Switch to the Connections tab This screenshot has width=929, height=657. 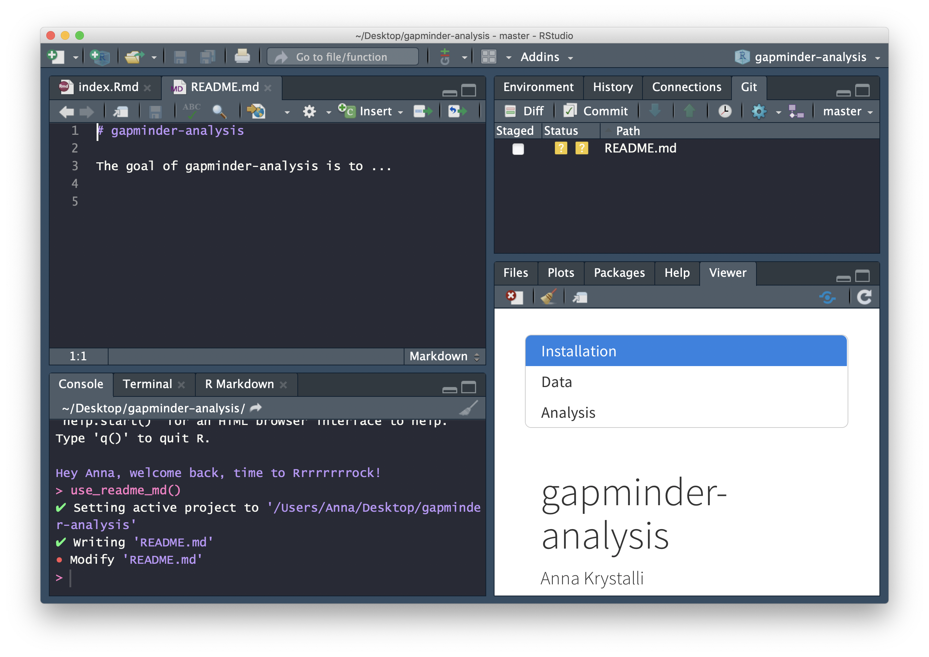[686, 87]
